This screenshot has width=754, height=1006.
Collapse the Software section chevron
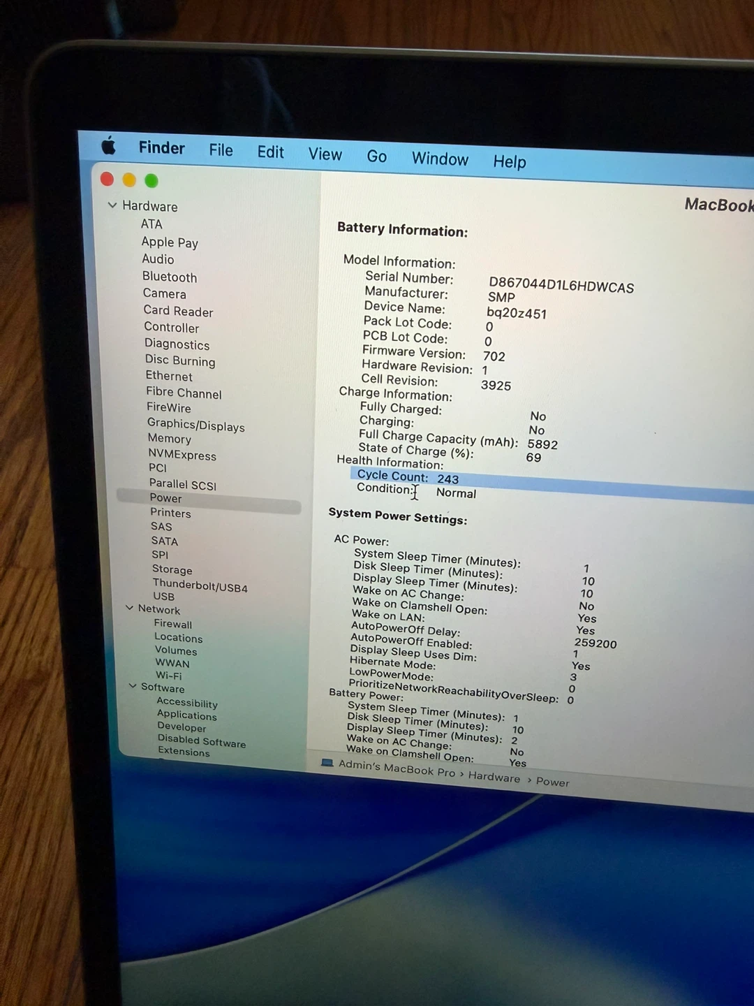coord(133,686)
